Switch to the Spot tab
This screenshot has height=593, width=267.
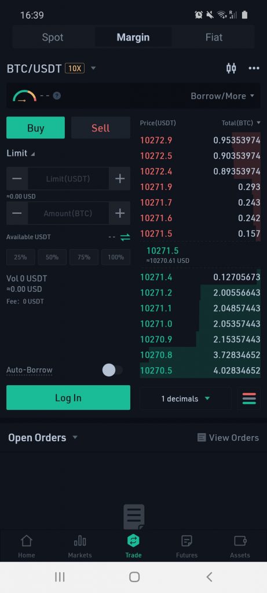53,38
